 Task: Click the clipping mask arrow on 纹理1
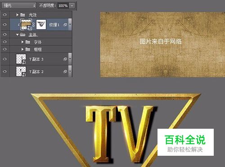pos(19,25)
